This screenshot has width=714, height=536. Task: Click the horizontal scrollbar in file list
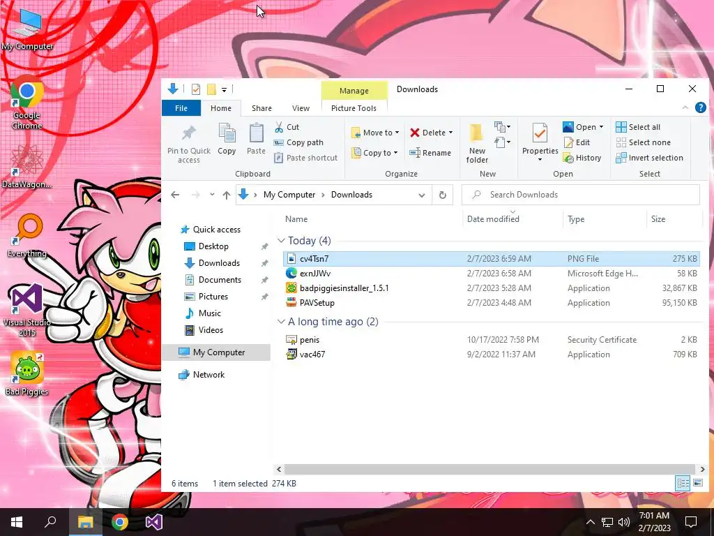[x=489, y=469]
